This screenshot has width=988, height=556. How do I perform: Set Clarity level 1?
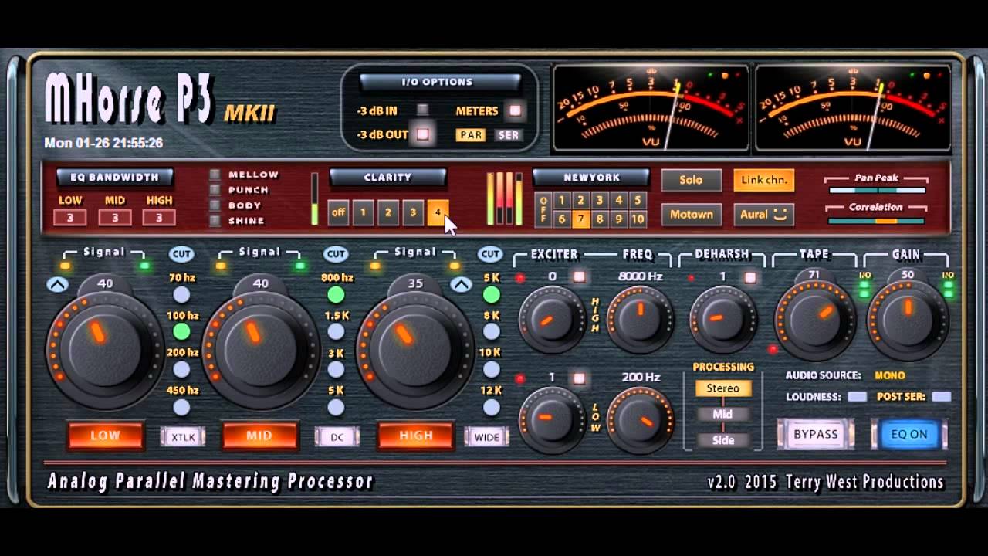[x=363, y=212]
